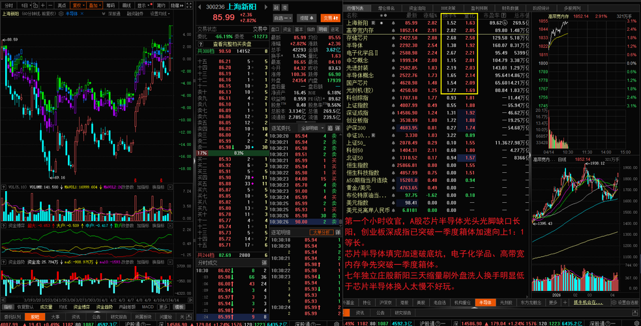Select the 半导体 row in quote list
Viewport: 641px width, 326px height.
pos(437,46)
